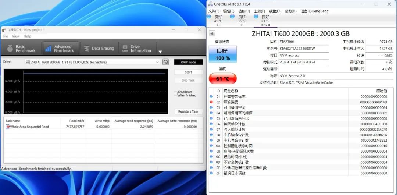Click the 良好 100 % health status box

[x=222, y=54]
